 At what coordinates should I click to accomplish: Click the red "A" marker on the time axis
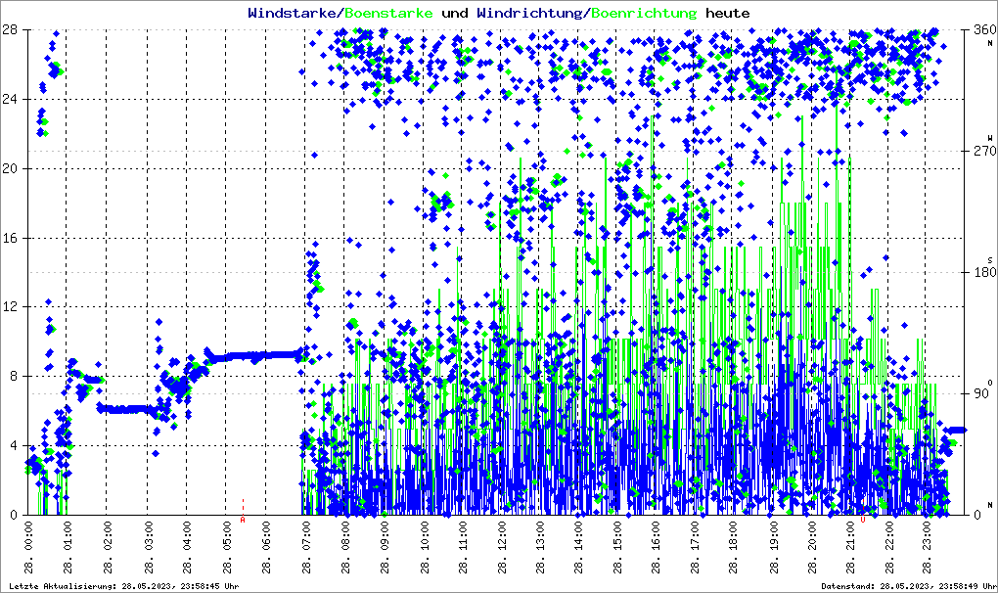[243, 520]
